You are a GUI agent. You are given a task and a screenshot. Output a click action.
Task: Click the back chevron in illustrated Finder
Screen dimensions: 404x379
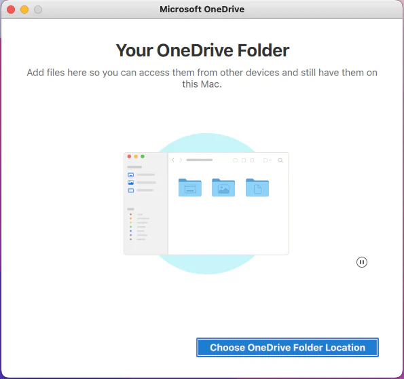173,160
